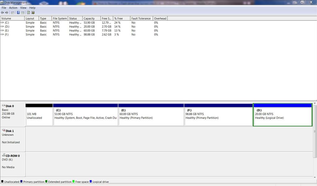317x186 pixels.
Task: Click the Rescan Disks settings icon
Action: click(x=33, y=12)
